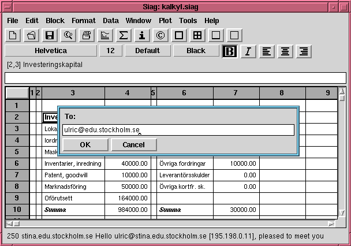Click the formula entry bar

click(x=175, y=78)
